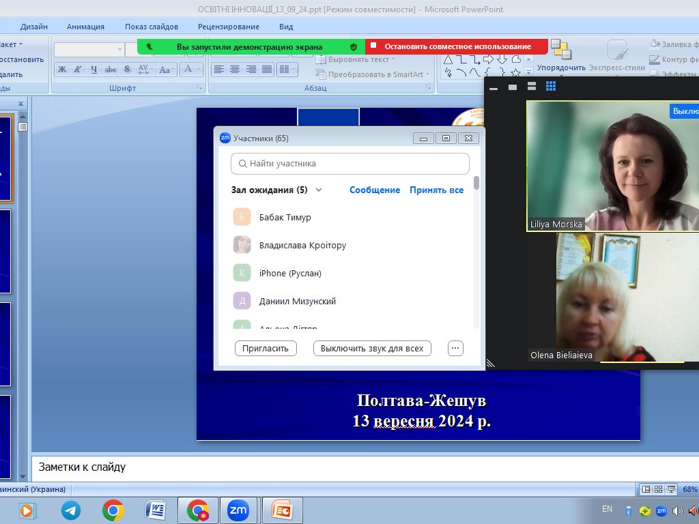This screenshot has height=524, width=699.
Task: Select the scribble freeform shape
Action: (448, 72)
